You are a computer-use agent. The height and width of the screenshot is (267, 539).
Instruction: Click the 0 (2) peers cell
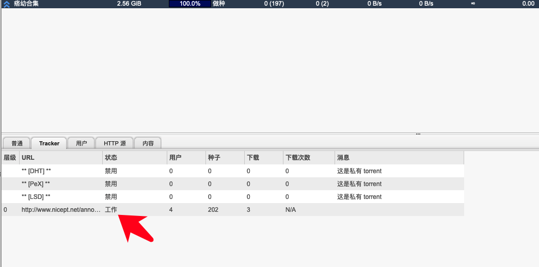tap(323, 4)
